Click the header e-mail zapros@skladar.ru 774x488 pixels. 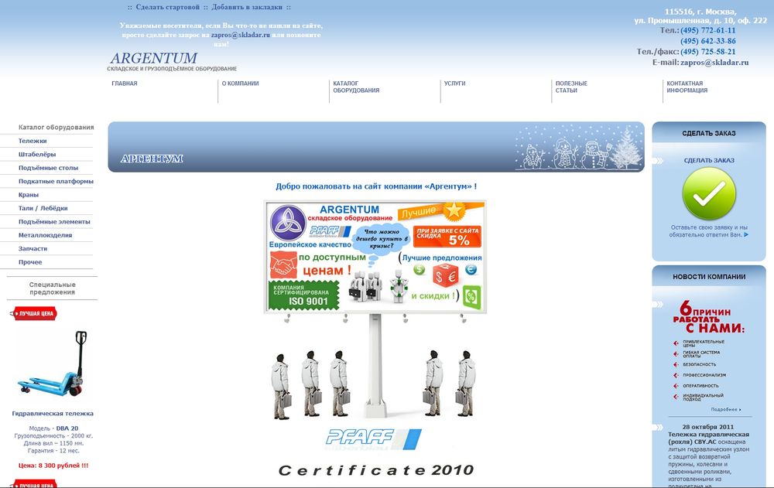(x=714, y=63)
